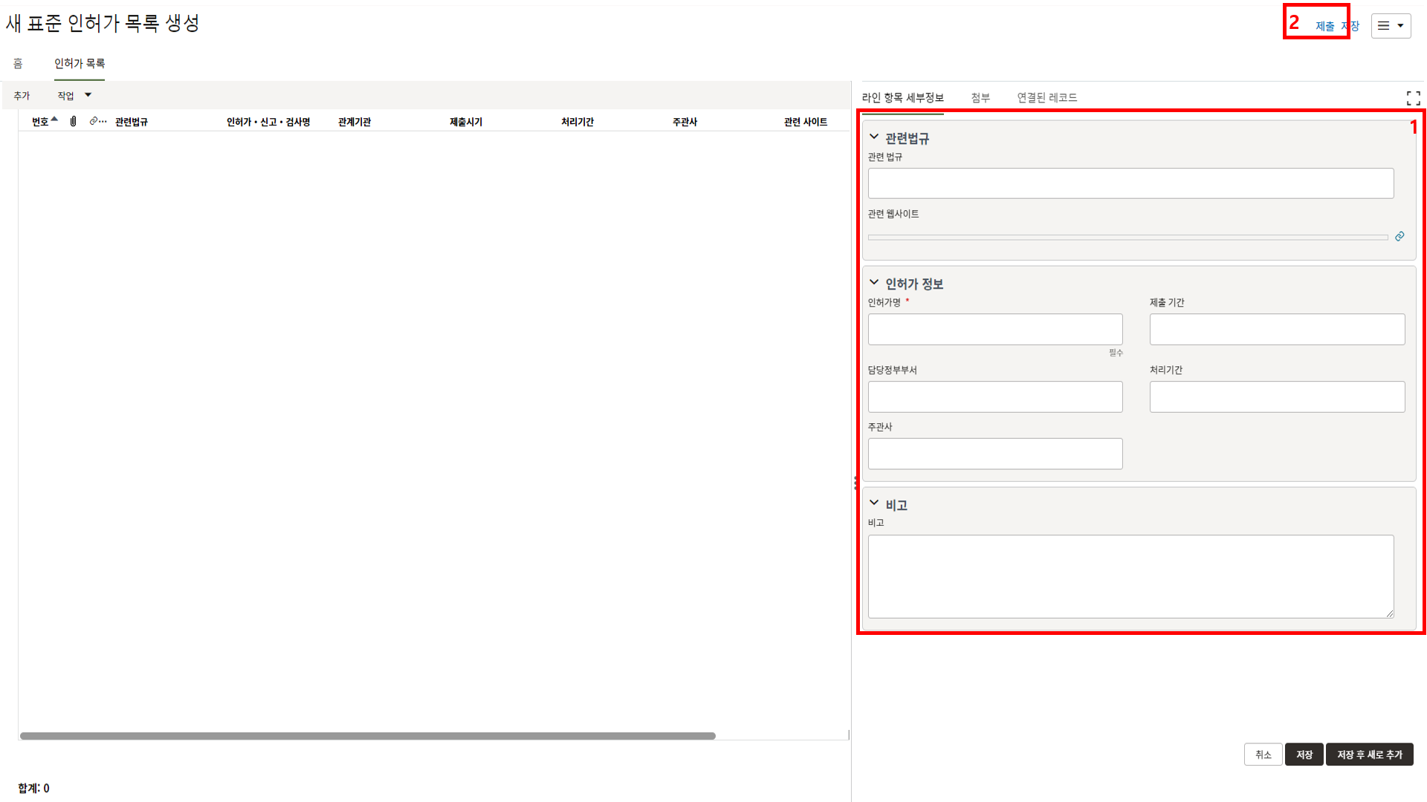This screenshot has height=802, width=1427.
Task: Open the hamburger menu at top right
Action: (1391, 26)
